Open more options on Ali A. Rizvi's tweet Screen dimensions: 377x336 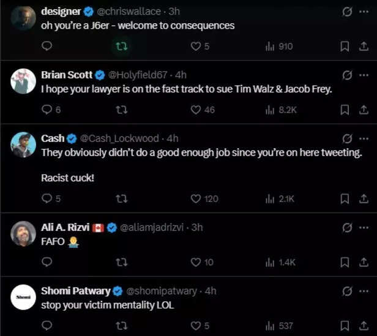click(x=364, y=227)
